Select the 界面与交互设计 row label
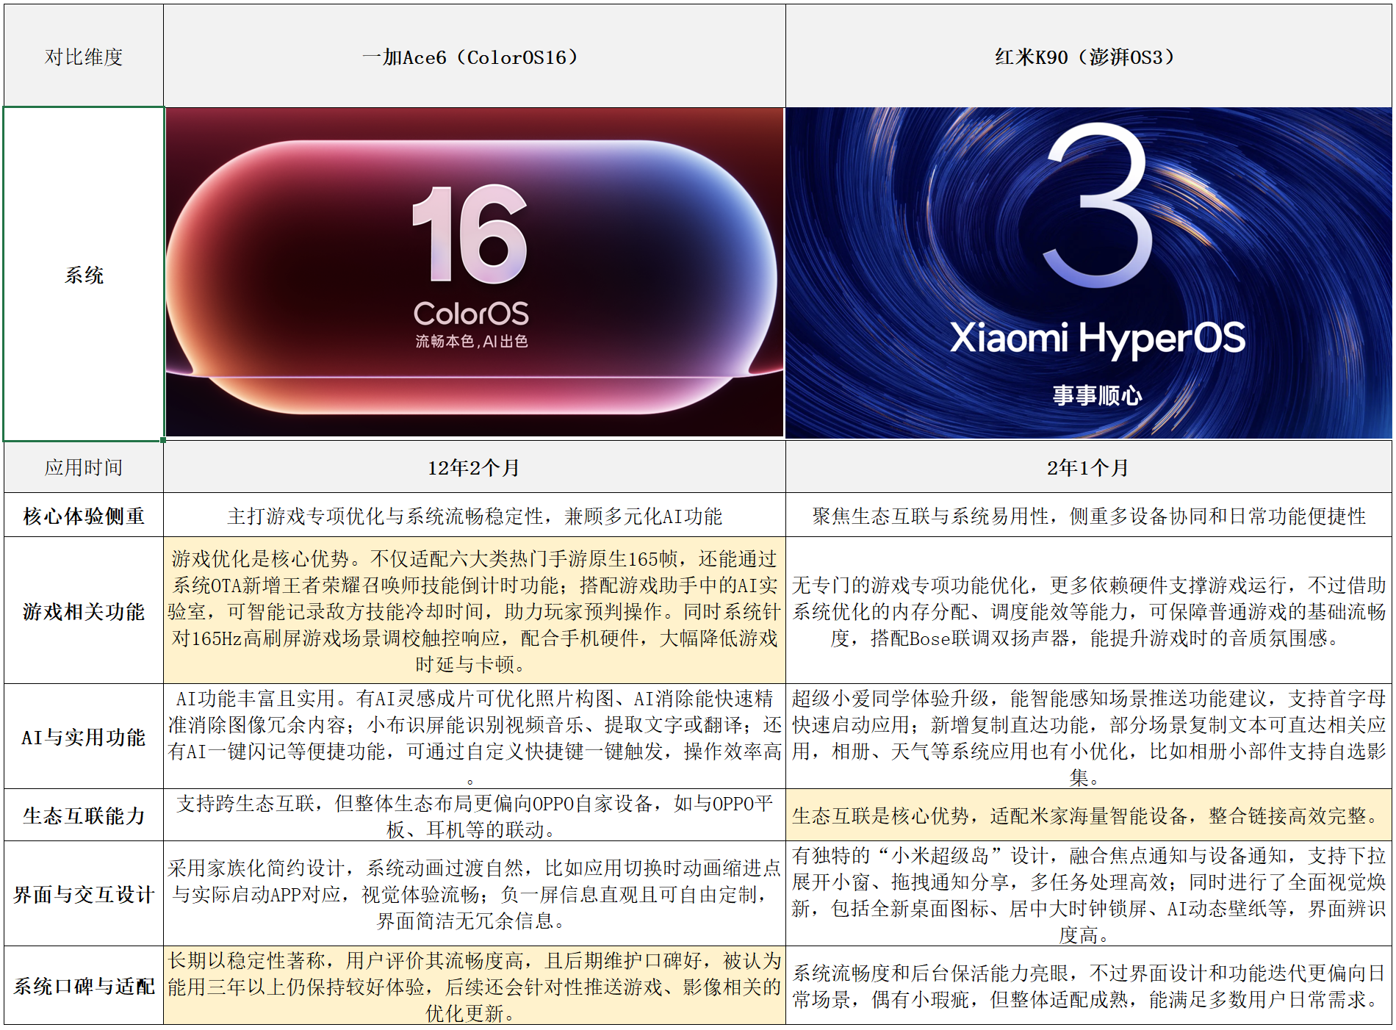 click(x=84, y=893)
